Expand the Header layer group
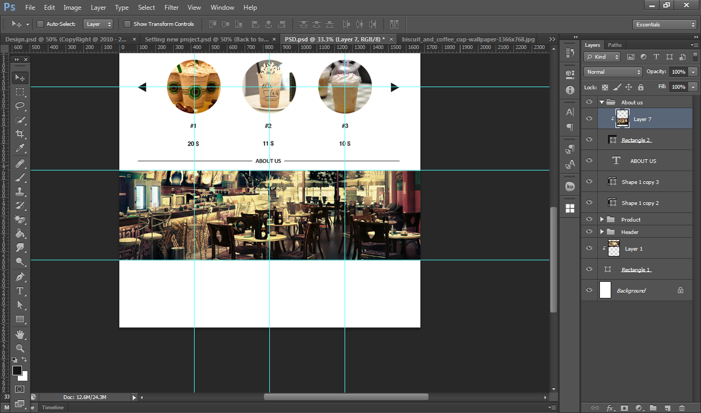Viewport: 701px width, 413px height. coord(602,232)
